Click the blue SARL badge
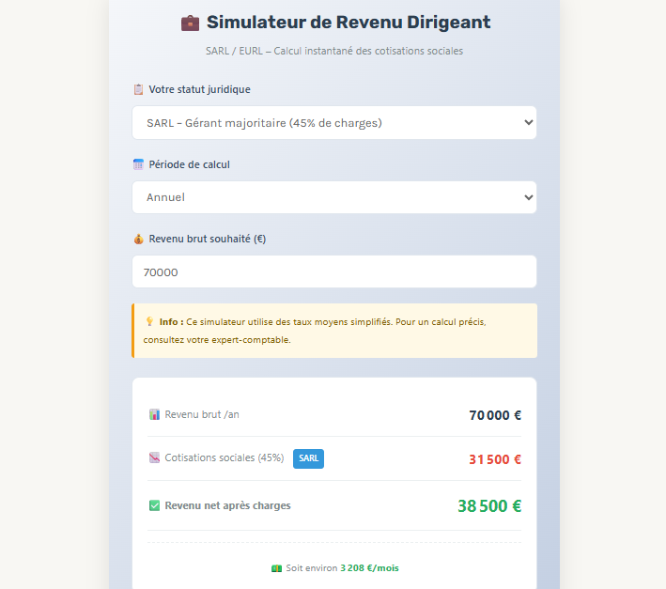 click(308, 458)
